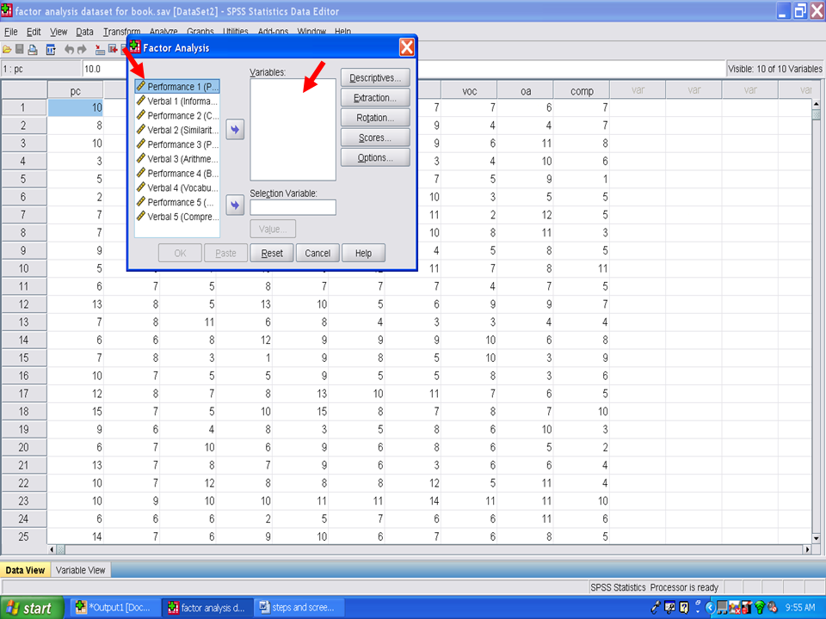Click the Selection Variable input field
The height and width of the screenshot is (619, 826).
click(293, 207)
